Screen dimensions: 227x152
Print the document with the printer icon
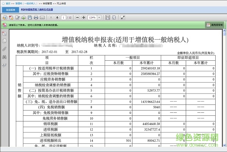click(36, 18)
